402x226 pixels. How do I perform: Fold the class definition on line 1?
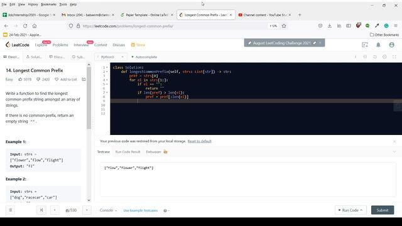tap(107, 67)
